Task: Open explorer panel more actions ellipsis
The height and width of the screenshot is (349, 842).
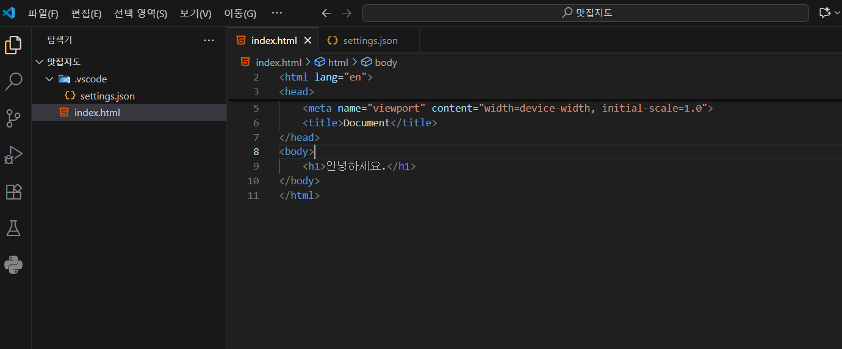Action: coord(209,40)
